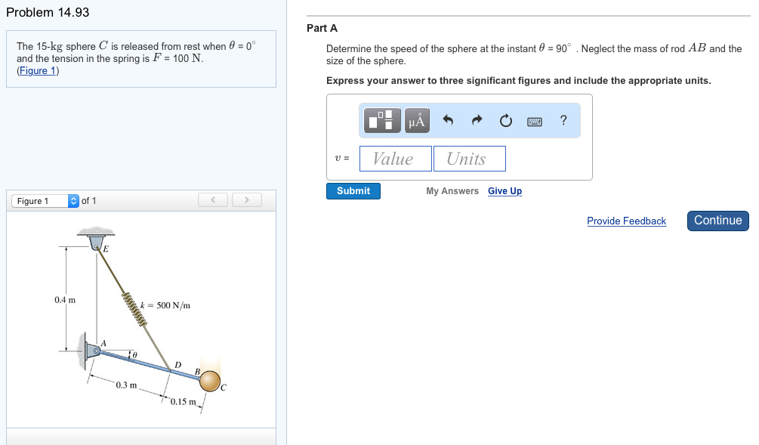Open the (Figure 1) link in problem text

38,71
